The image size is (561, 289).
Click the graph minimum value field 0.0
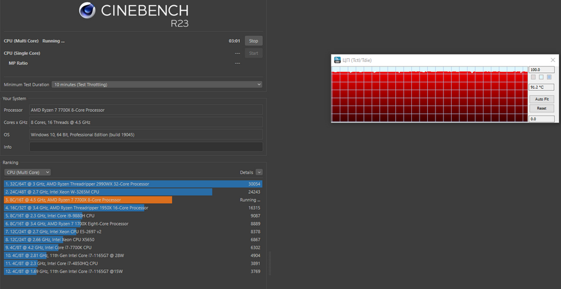coord(541,119)
